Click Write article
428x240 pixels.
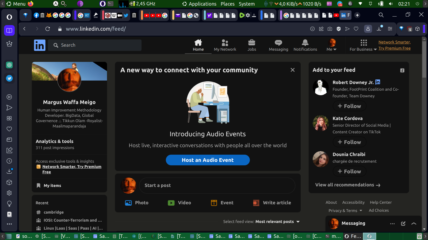(x=272, y=203)
